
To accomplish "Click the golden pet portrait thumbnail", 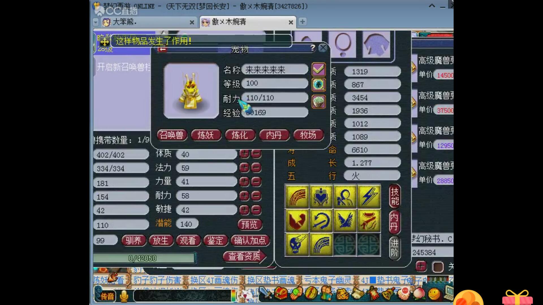I will [x=191, y=91].
